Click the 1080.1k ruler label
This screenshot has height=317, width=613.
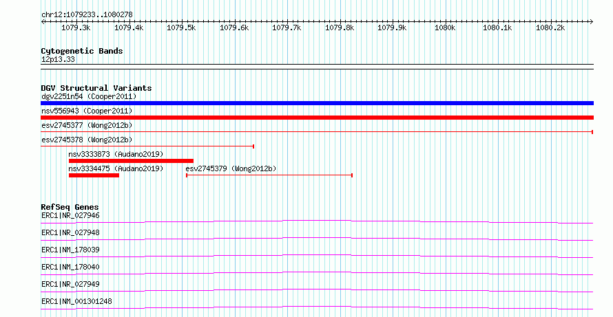497,28
